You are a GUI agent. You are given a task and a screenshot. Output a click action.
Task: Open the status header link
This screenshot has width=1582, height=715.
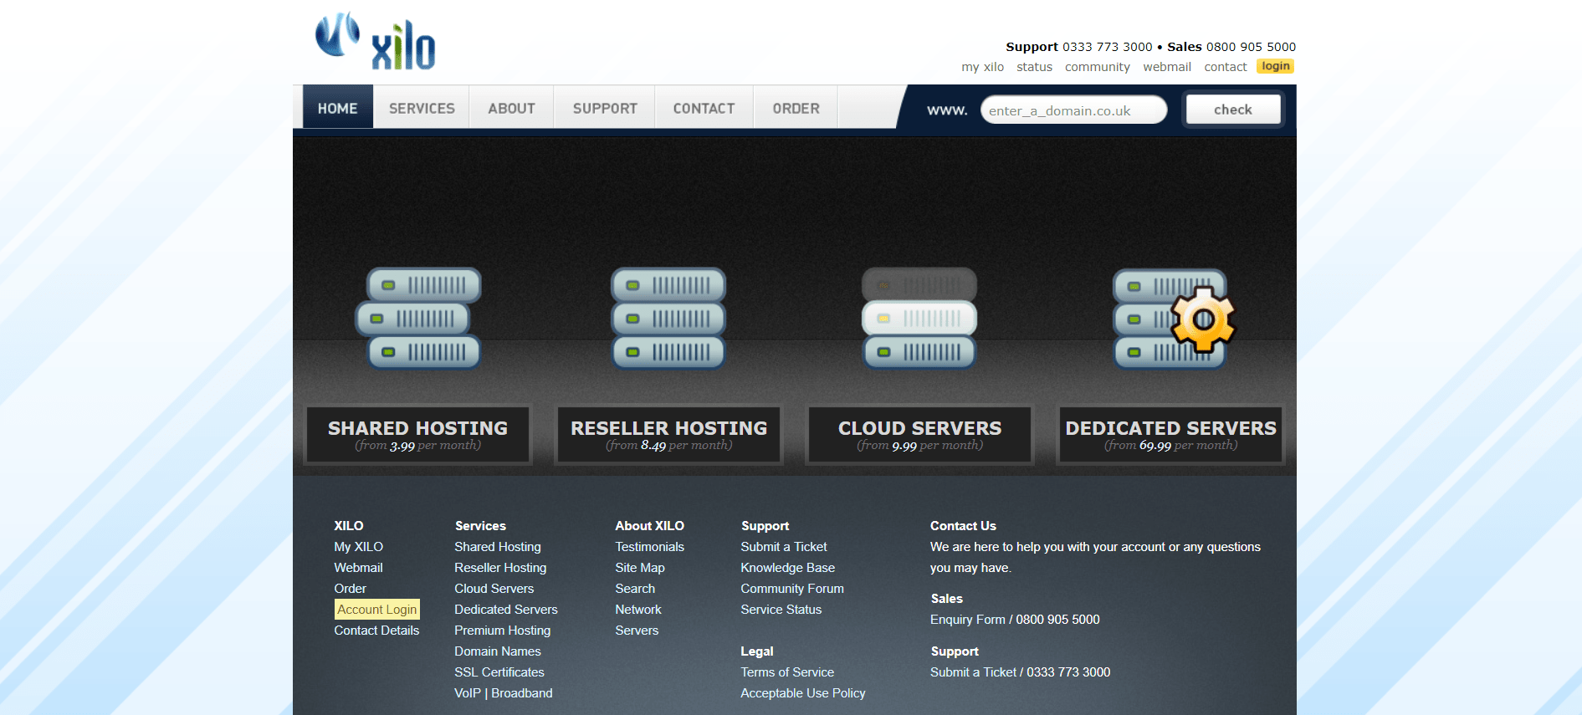click(1034, 67)
